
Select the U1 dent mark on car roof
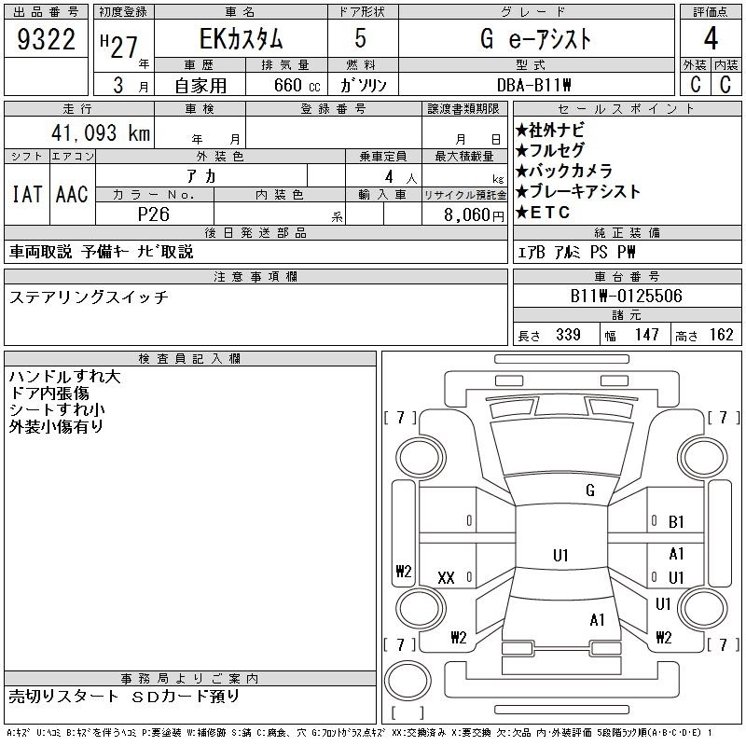pos(560,556)
